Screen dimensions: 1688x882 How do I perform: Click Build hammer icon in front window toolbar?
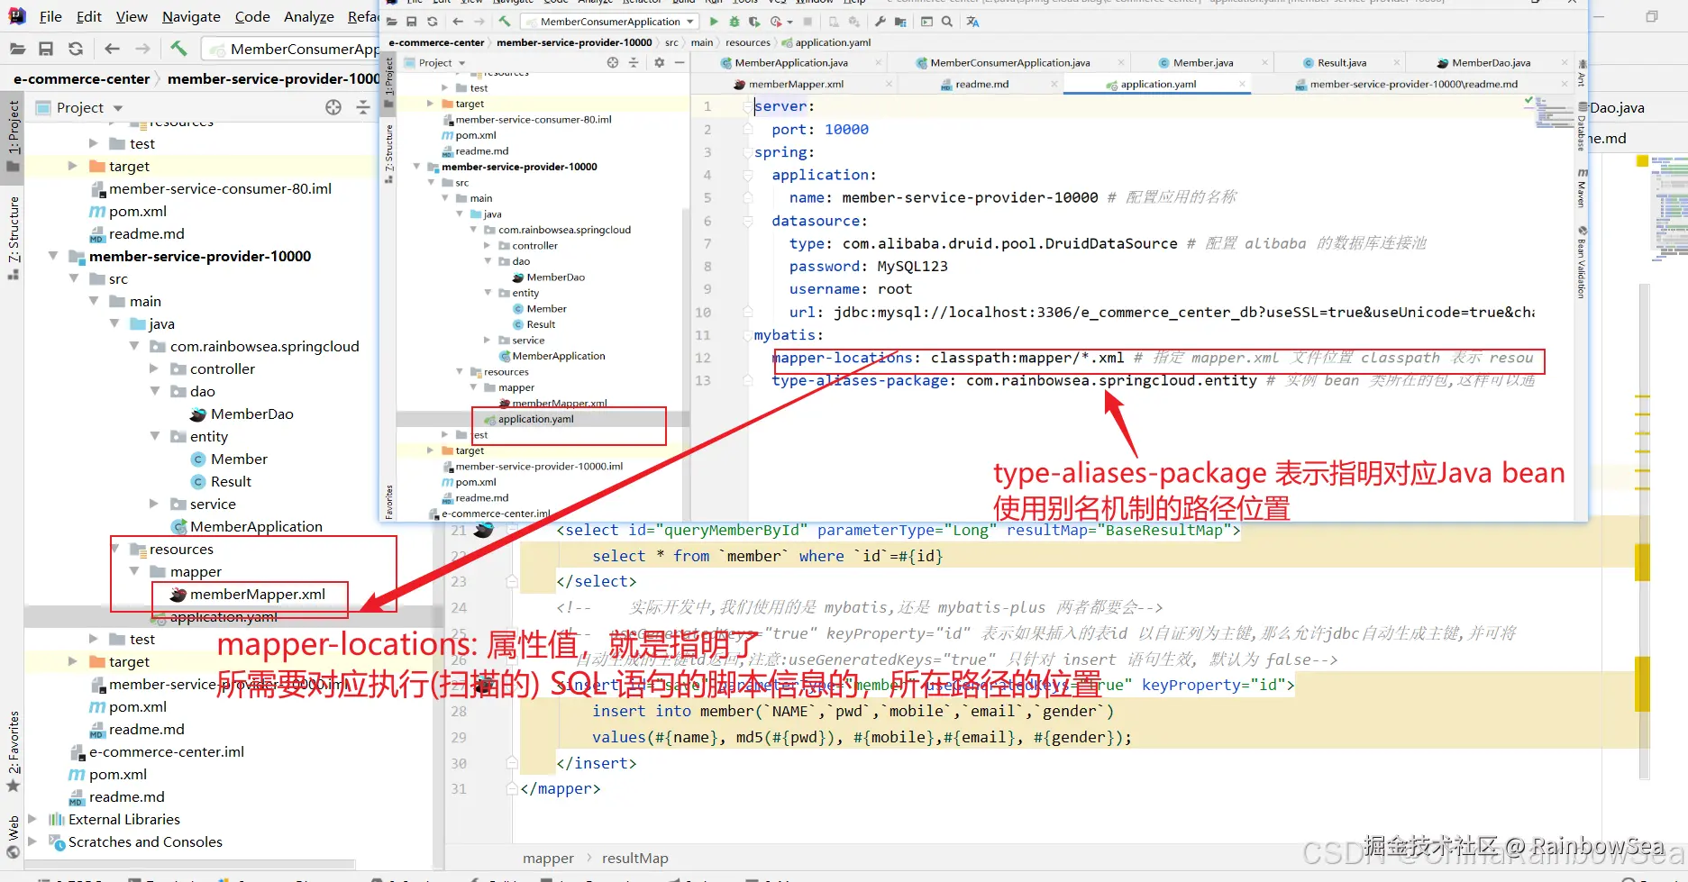pyautogui.click(x=505, y=22)
